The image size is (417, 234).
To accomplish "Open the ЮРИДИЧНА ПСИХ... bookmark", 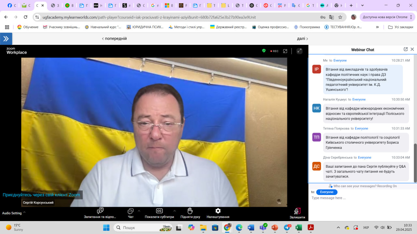I will click(x=145, y=27).
